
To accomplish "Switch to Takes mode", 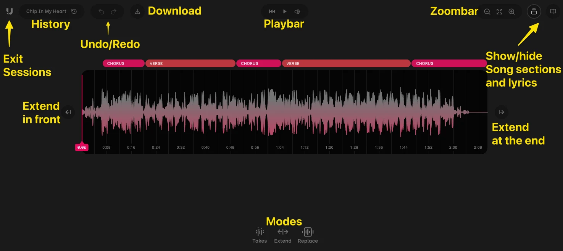I will coord(260,235).
